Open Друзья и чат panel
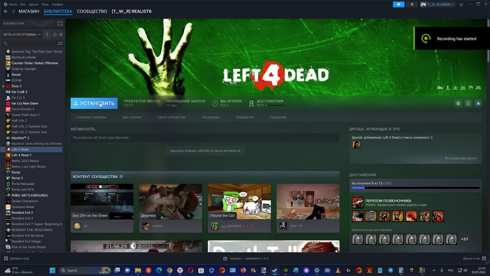The image size is (490, 276). 475,258
